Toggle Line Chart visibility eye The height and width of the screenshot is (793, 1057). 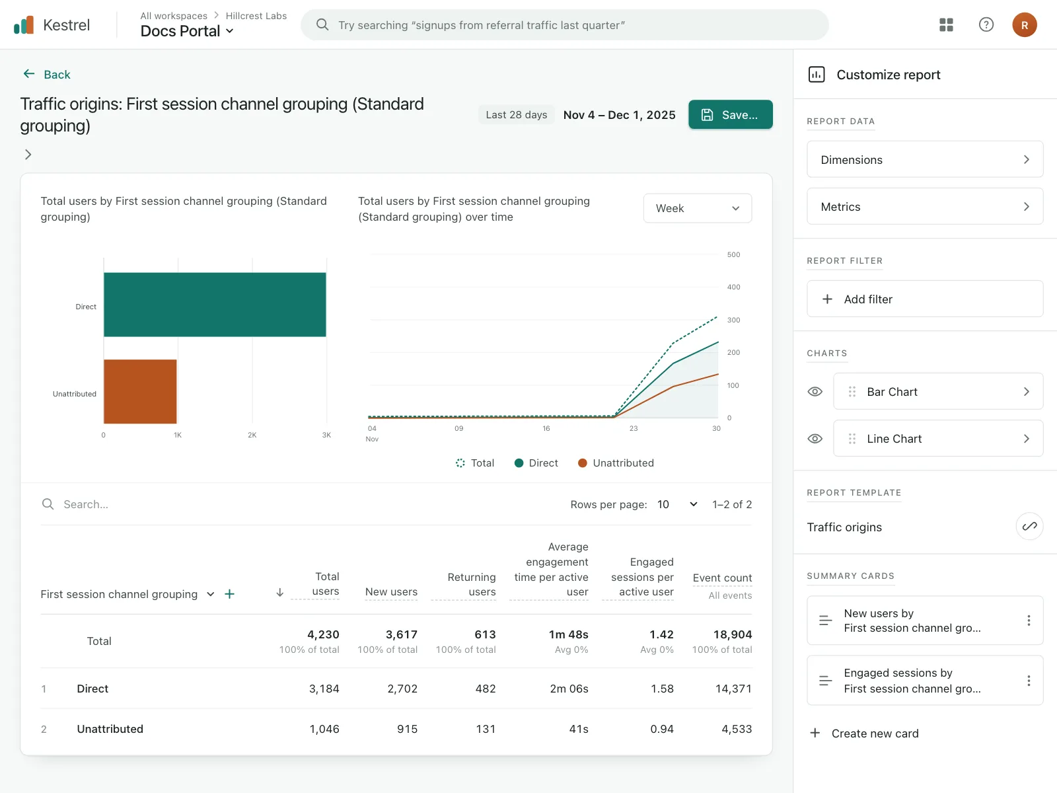(x=815, y=439)
